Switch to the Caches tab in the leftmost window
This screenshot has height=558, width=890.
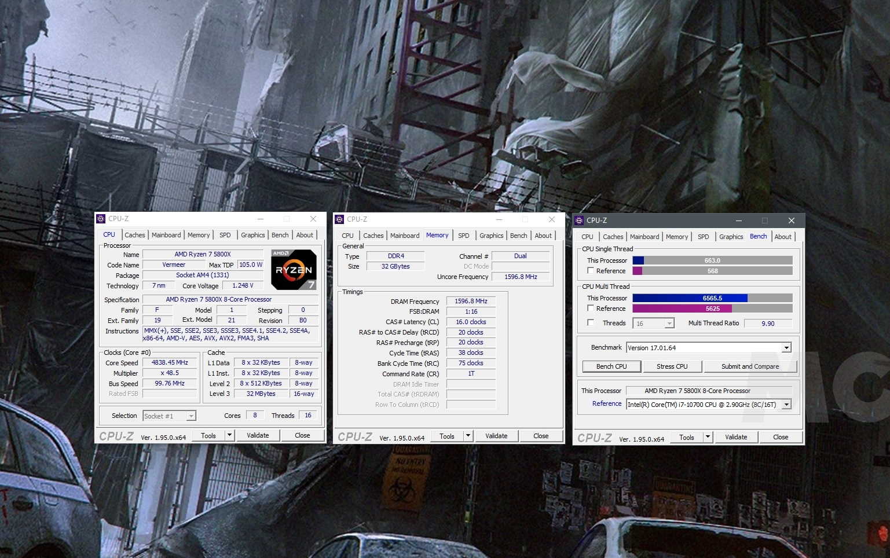tap(135, 235)
